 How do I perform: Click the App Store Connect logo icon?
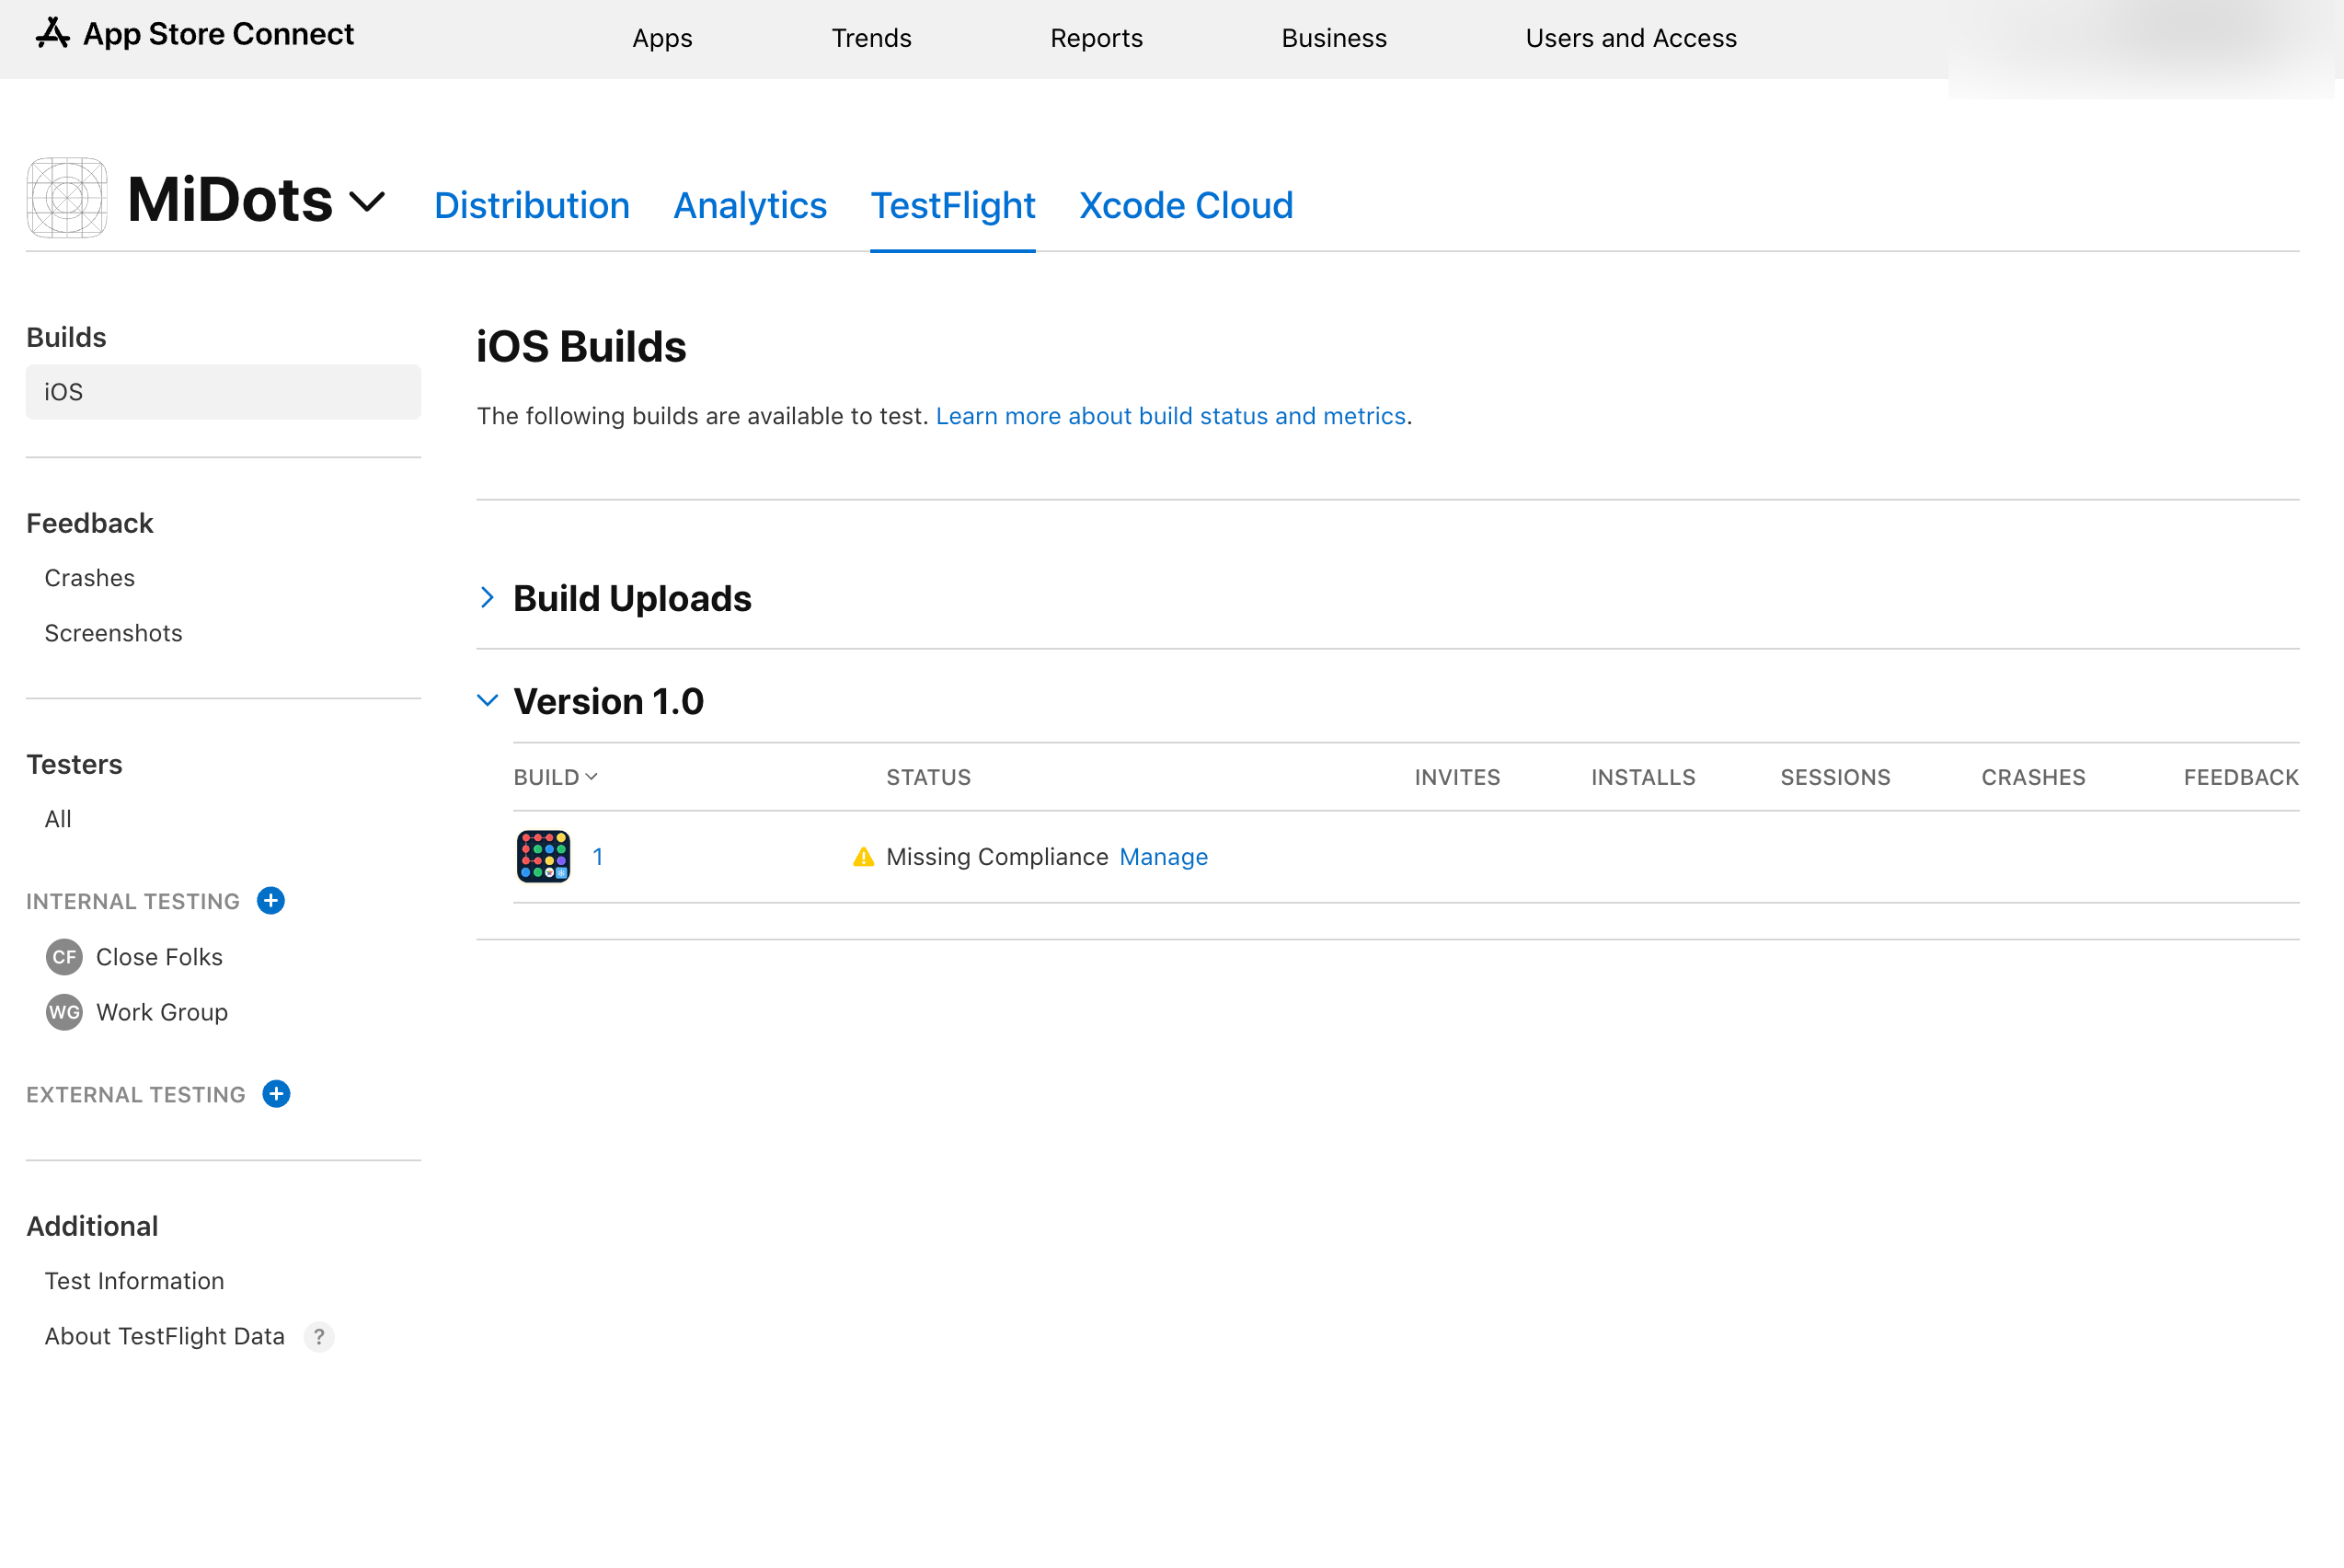[x=52, y=34]
